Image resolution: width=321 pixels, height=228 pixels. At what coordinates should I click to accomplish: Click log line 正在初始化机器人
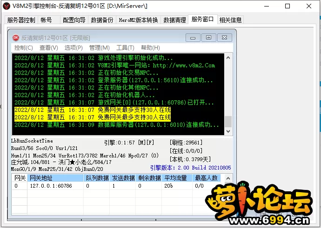click(x=85, y=95)
